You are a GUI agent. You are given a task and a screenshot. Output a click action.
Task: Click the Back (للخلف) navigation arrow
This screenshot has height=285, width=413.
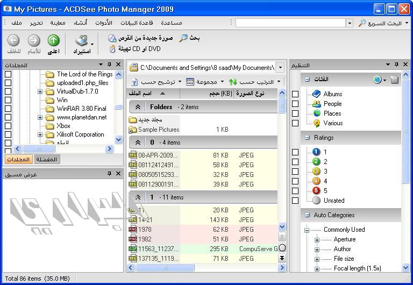tap(13, 40)
